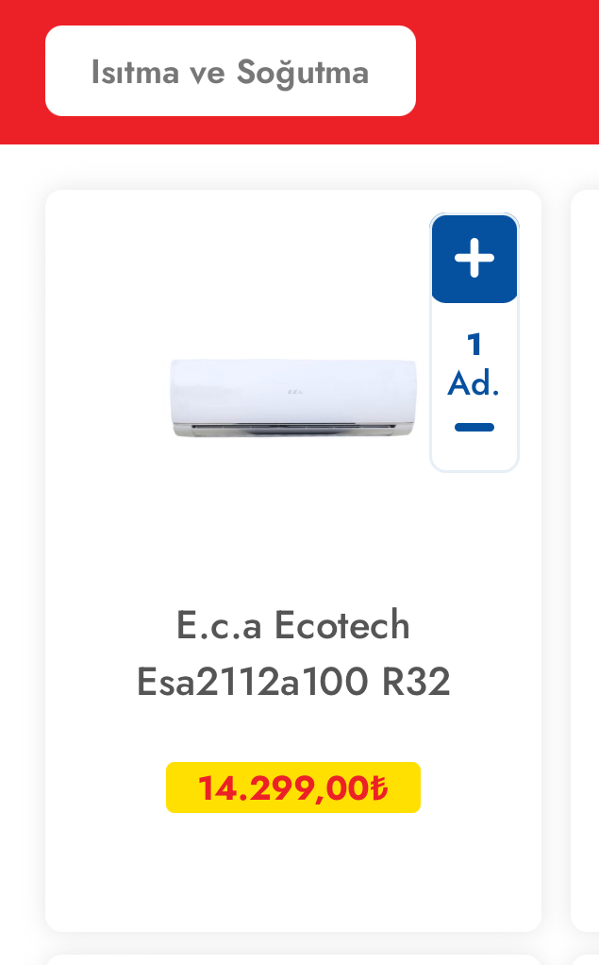Select the "E.c.a Ecotech" brand name line
The image size is (599, 965).
point(293,625)
